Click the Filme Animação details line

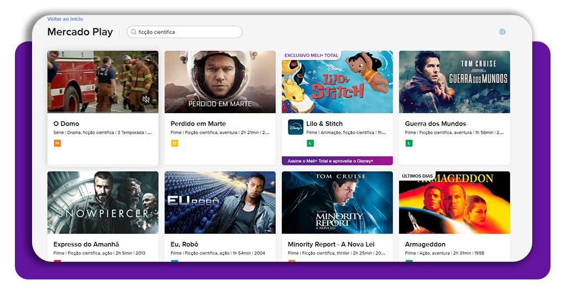(346, 133)
